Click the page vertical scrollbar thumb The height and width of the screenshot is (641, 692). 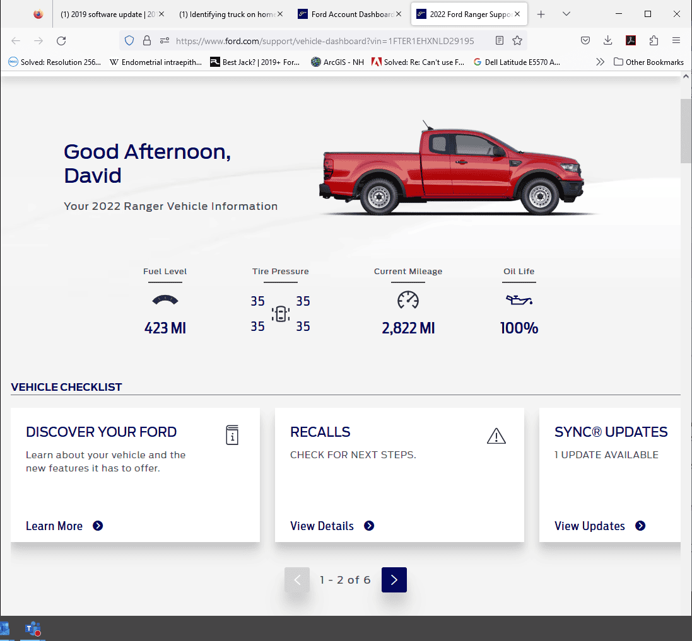[x=686, y=131]
